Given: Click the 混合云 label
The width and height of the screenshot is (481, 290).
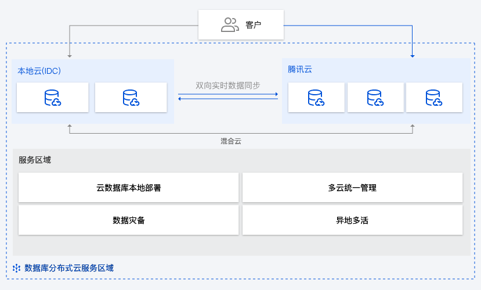Looking at the screenshot, I should pyautogui.click(x=231, y=141).
